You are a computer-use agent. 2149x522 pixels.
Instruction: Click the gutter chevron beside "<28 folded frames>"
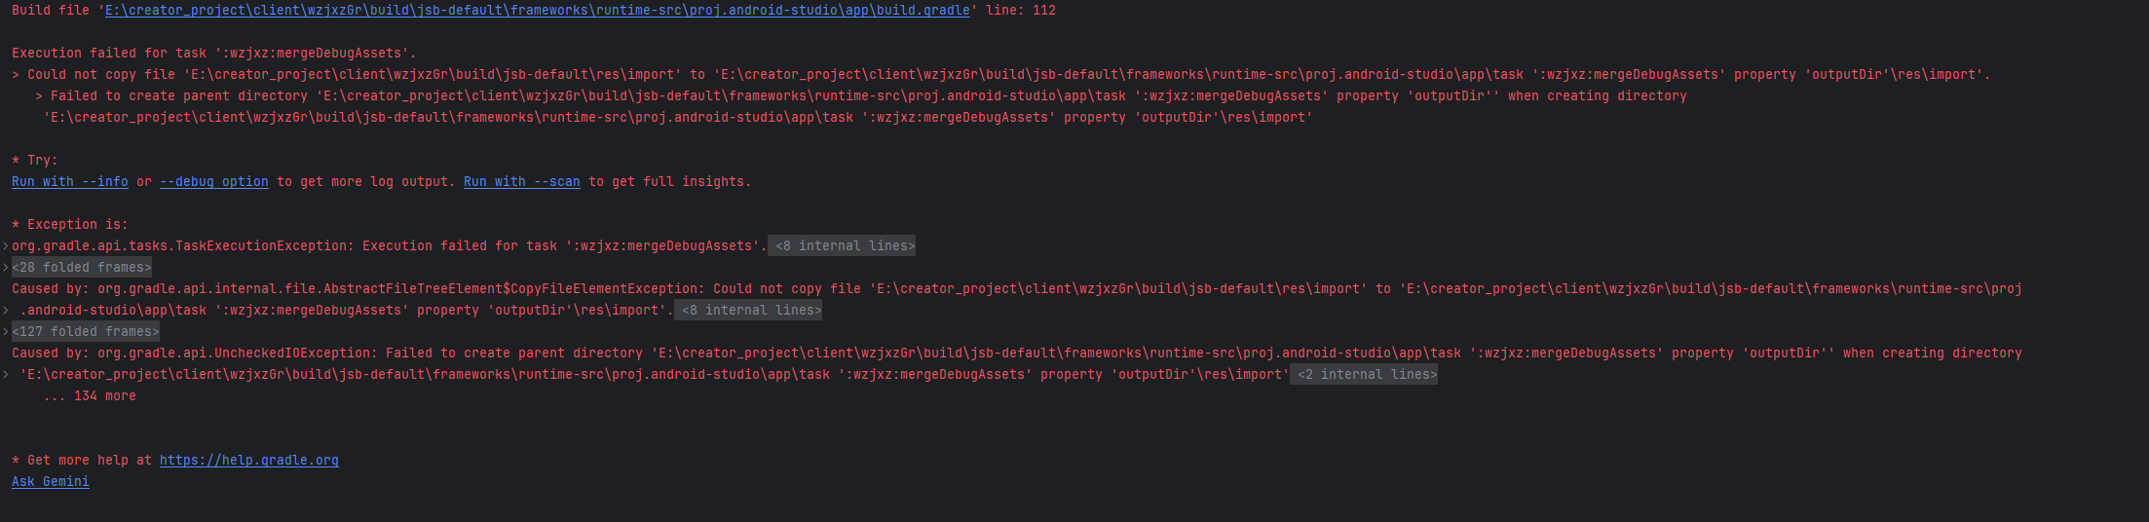click(x=5, y=268)
